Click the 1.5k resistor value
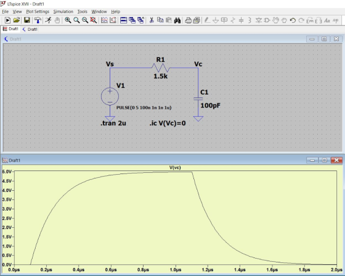345x276 pixels. tap(160, 77)
